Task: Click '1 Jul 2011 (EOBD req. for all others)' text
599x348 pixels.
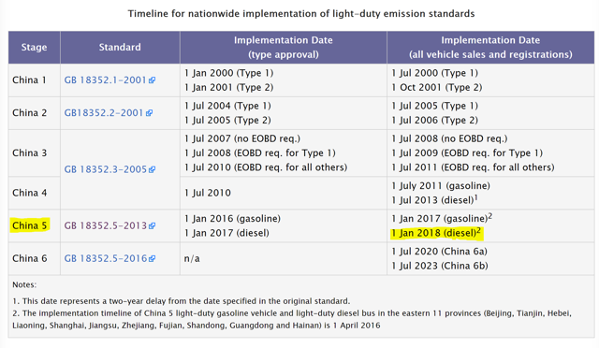Action: point(473,167)
